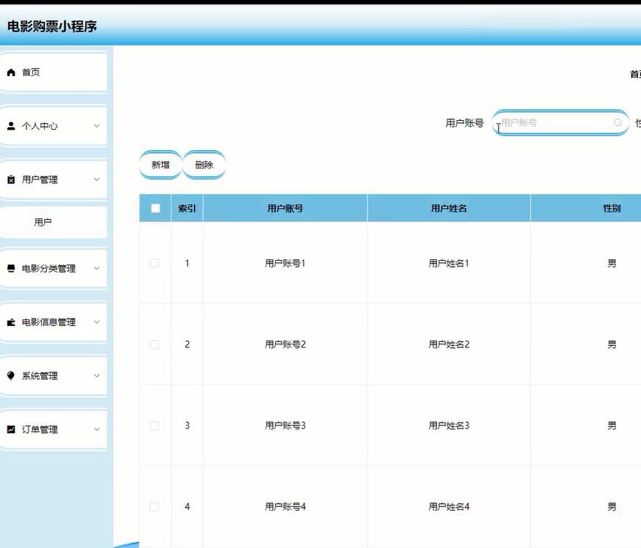641x548 pixels.
Task: Collapse the 用户管理 chevron
Action: 97,179
